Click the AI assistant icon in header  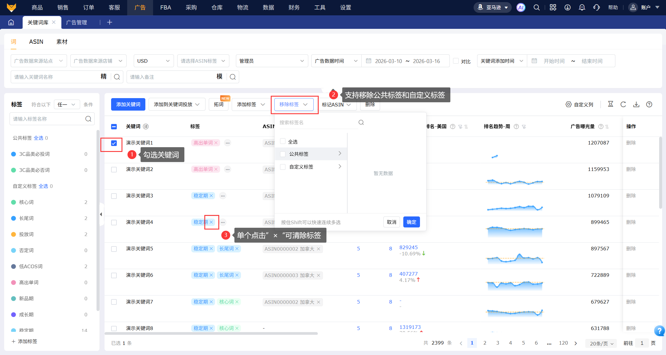[521, 8]
